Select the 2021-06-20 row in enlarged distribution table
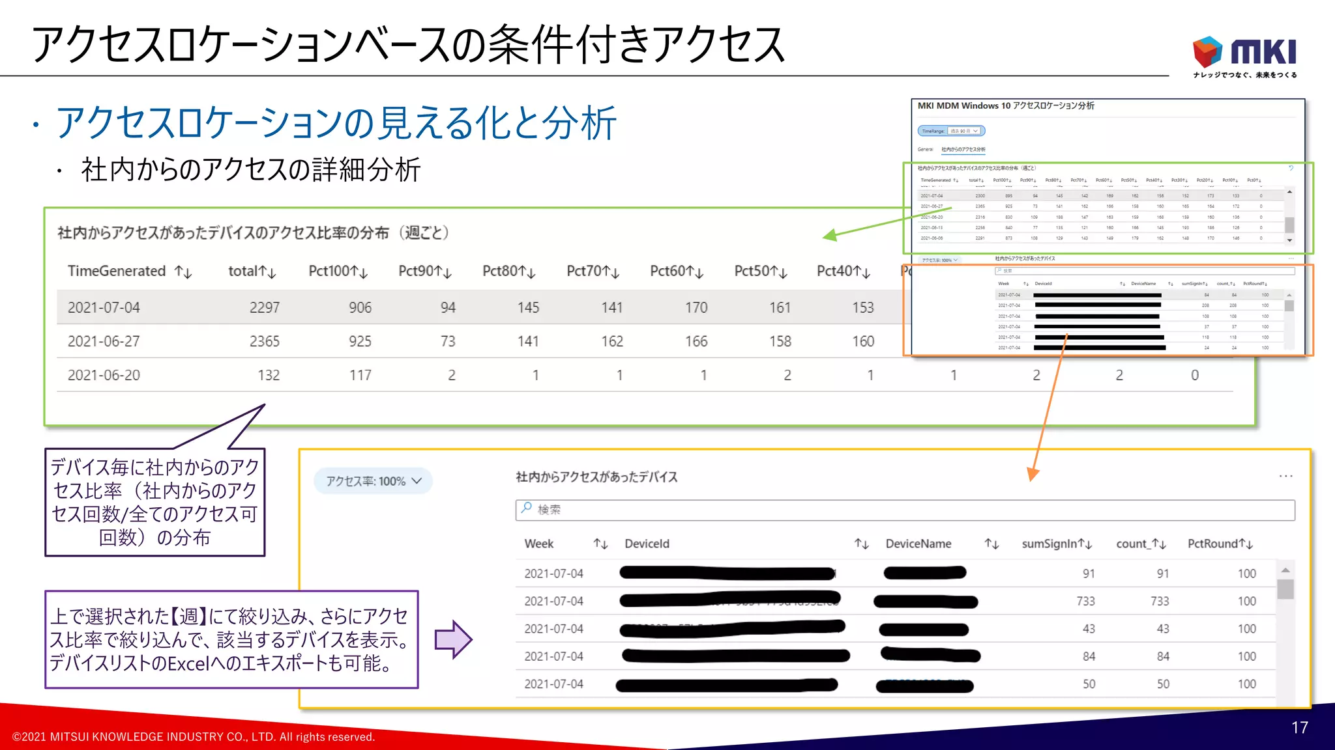 [x=645, y=375]
